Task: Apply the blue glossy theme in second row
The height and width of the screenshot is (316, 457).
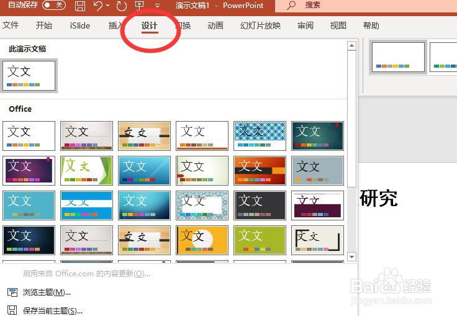Action: (x=144, y=171)
